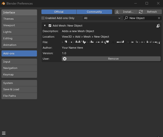Maximize the Blender Preferences window
Screen dimensions: 163x137
tap(147, 3)
